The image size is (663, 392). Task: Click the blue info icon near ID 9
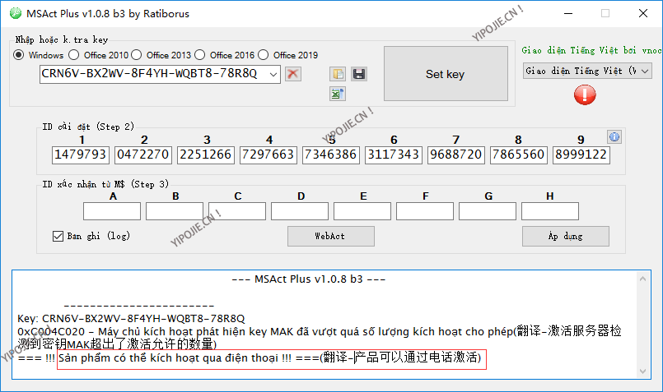pos(614,136)
